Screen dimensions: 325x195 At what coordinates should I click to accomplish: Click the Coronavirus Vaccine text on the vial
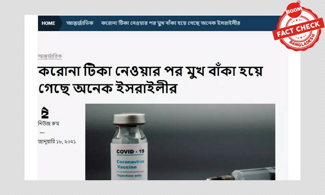(130, 164)
